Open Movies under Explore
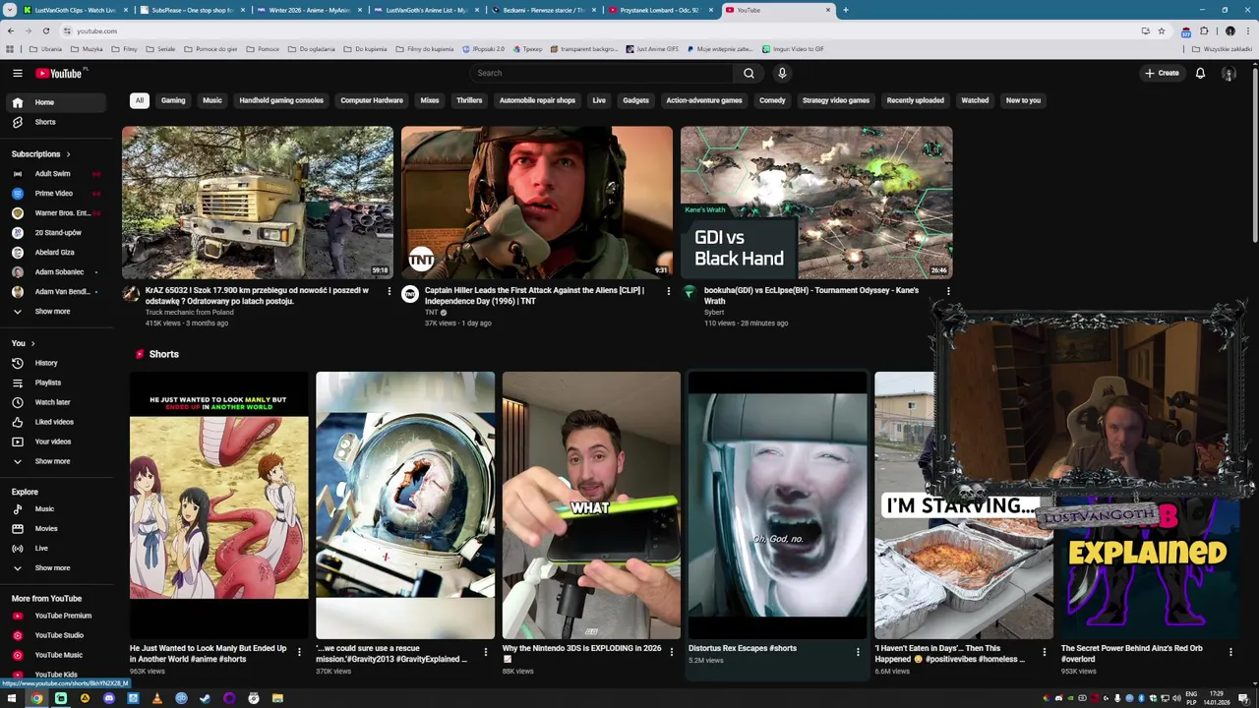The width and height of the screenshot is (1259, 708). (57, 529)
